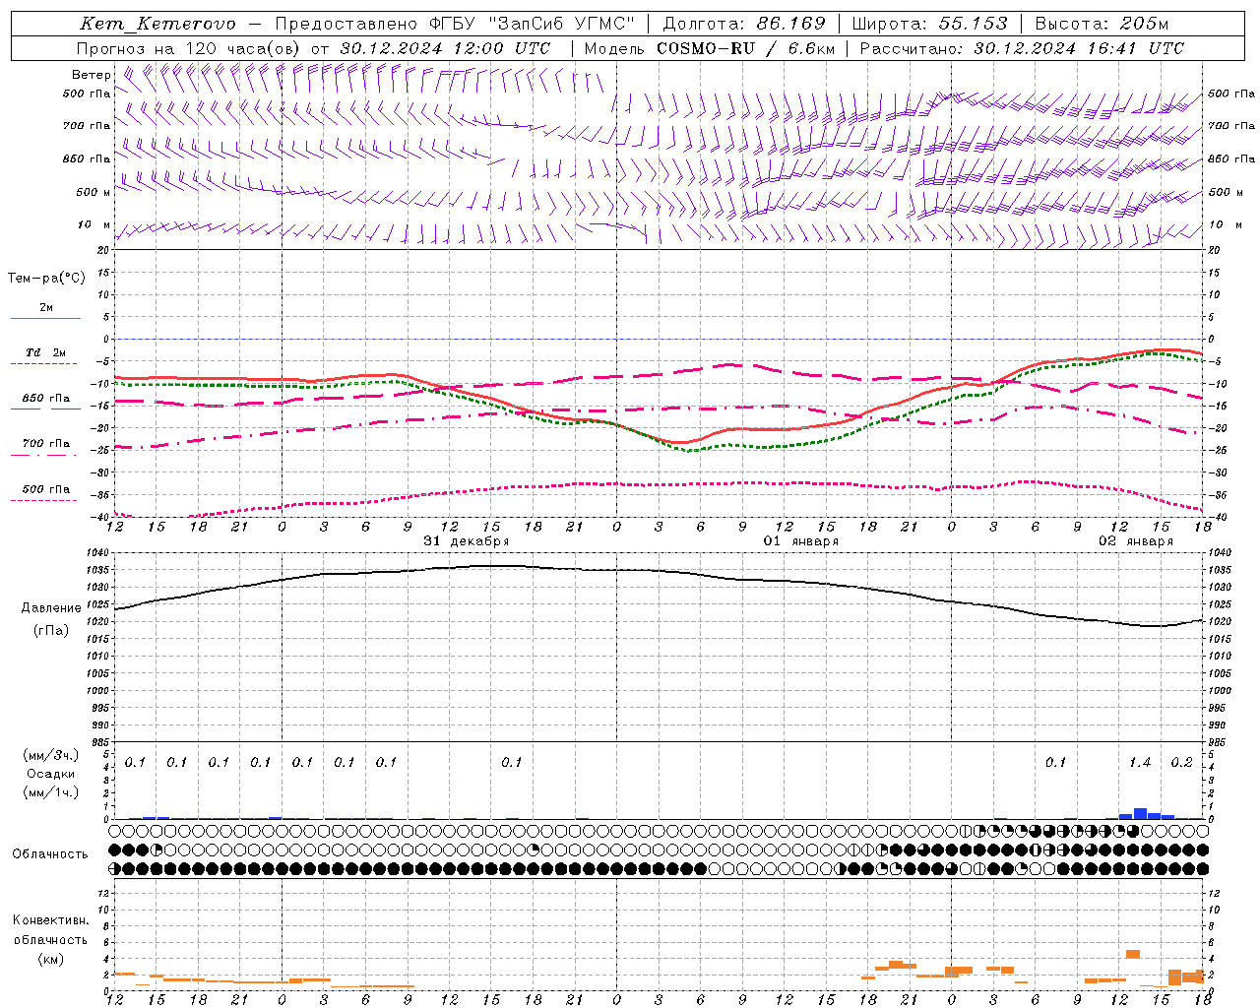Screen dimensions: 1260x1008
Task: Click the Тем-ра(°C) temperature panel label
Action: pos(46,279)
